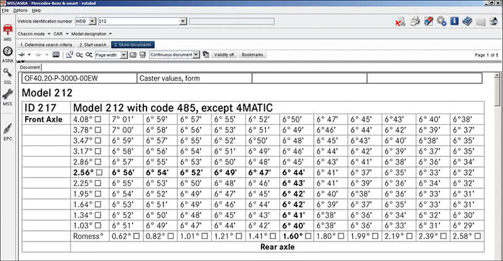Open the File menu
Screen dimensions: 503x261
(5, 11)
